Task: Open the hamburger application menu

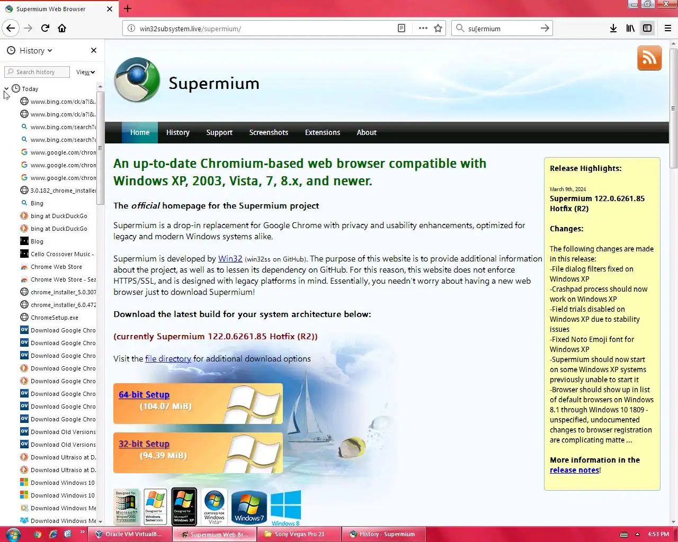Action: coord(667,28)
